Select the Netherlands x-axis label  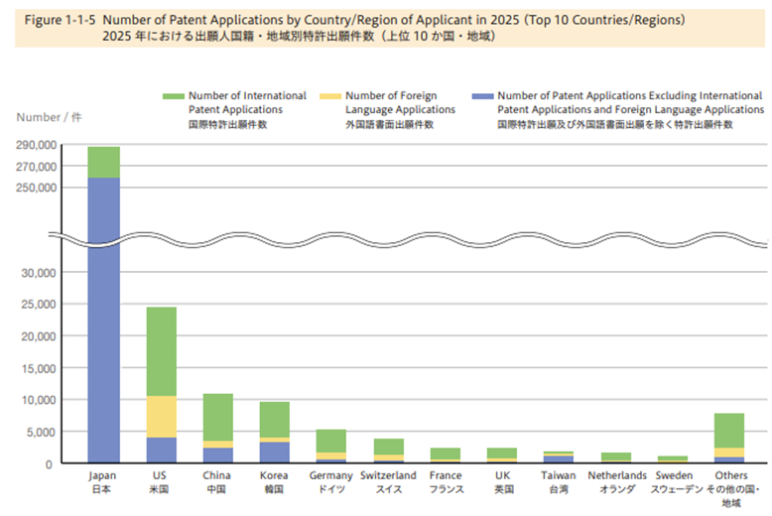tap(616, 482)
